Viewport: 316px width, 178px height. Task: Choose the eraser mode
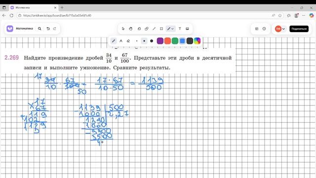[128, 41]
